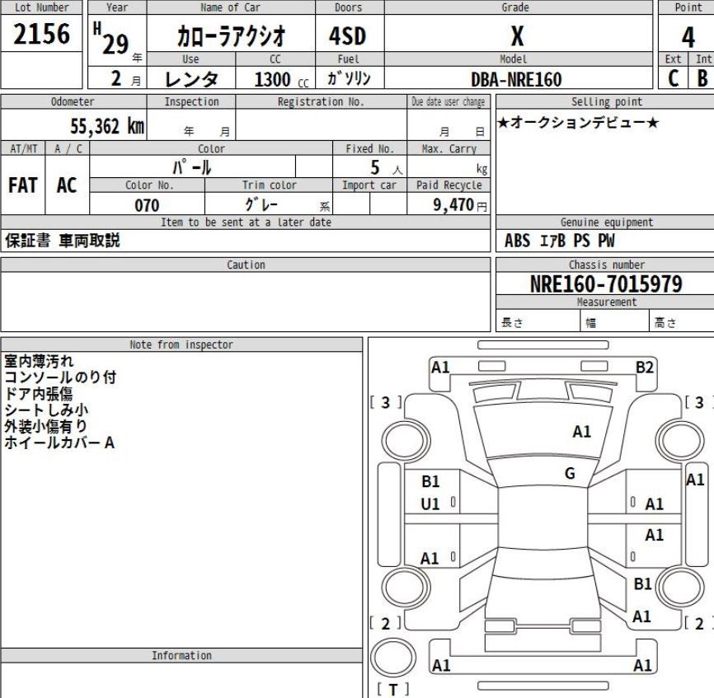Select the ホイールカバー A inspector note
This screenshot has height=698, width=714.
59,443
